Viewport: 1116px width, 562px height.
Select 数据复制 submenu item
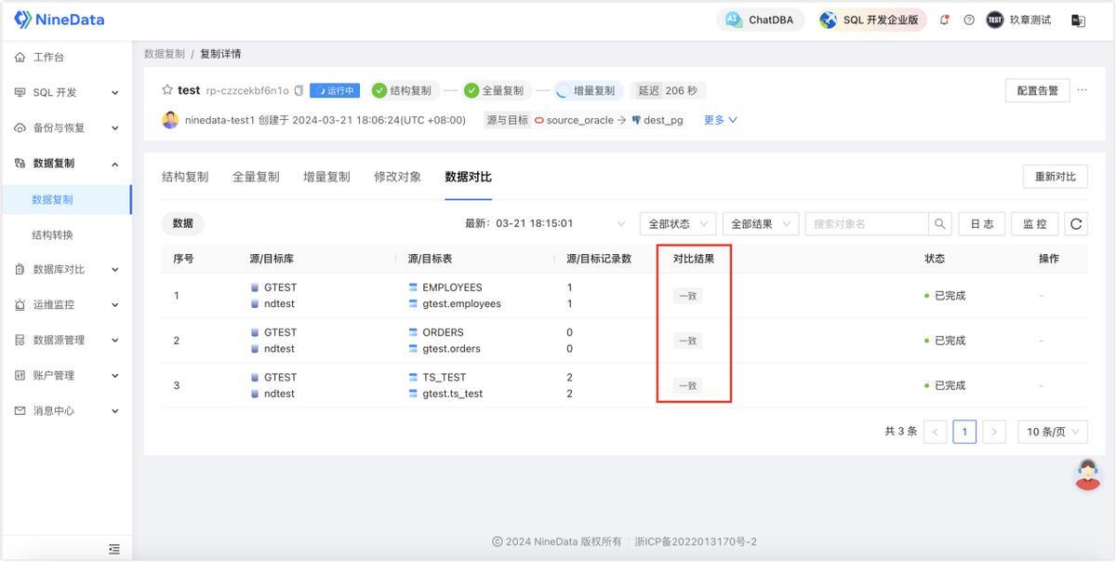(66, 199)
